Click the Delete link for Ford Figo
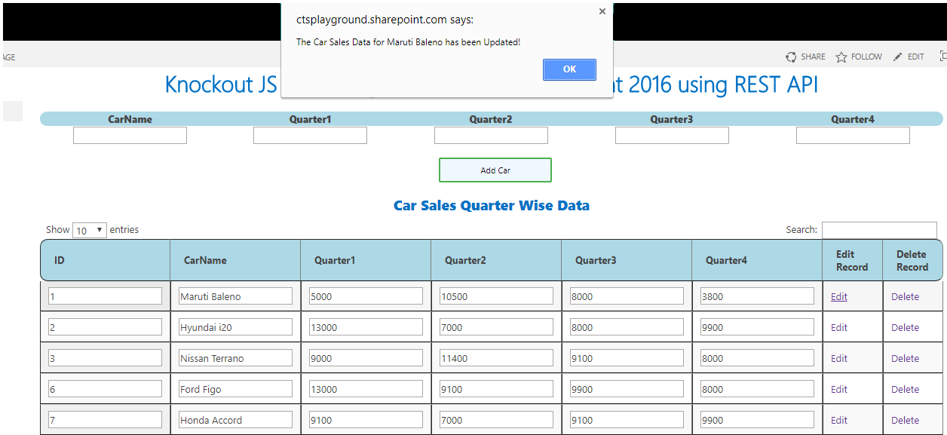The width and height of the screenshot is (947, 435). [x=905, y=389]
